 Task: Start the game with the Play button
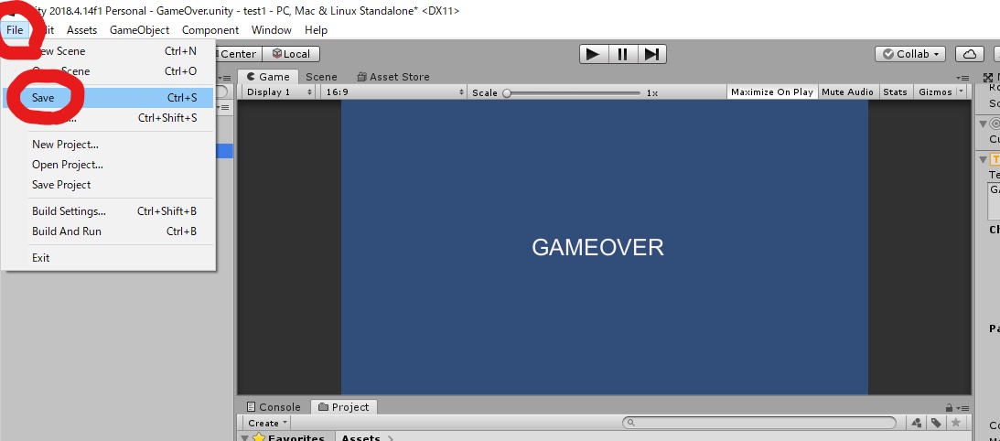pyautogui.click(x=594, y=54)
